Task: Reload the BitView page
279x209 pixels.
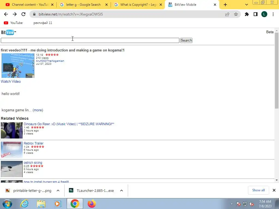Action: 23,14
